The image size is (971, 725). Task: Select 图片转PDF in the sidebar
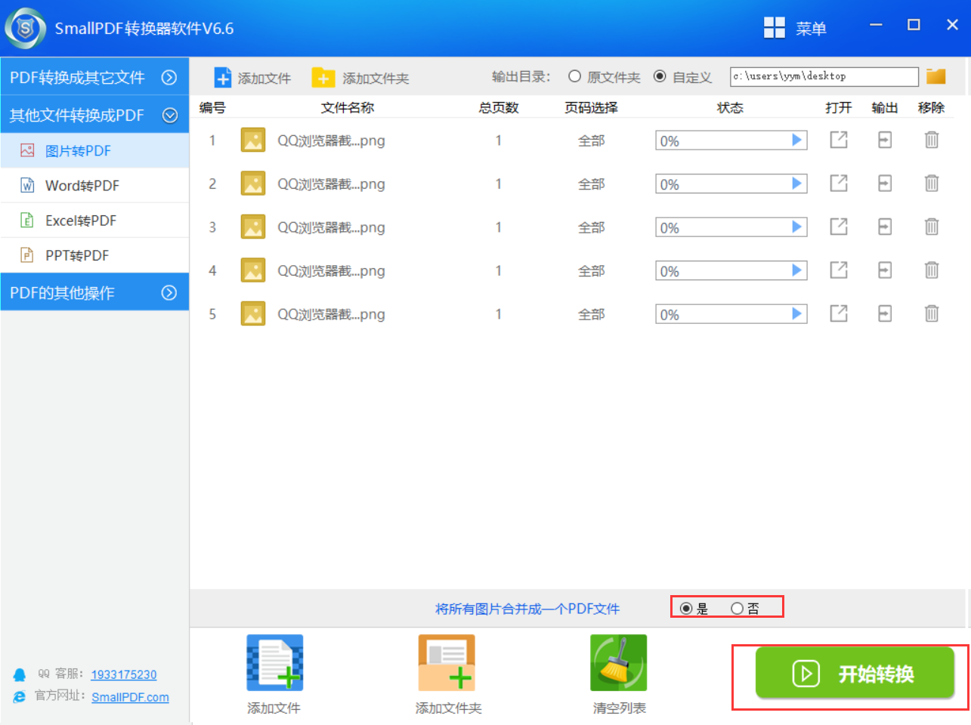click(x=94, y=150)
